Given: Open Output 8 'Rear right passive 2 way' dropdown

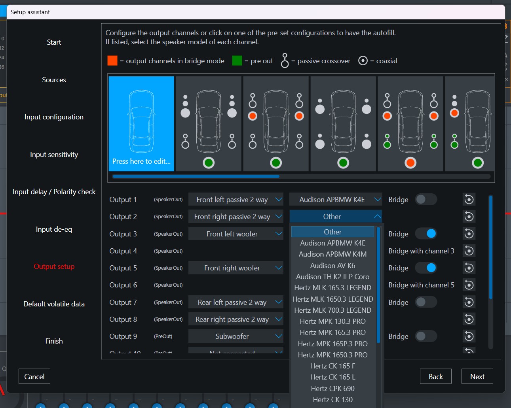Looking at the screenshot, I should (236, 319).
